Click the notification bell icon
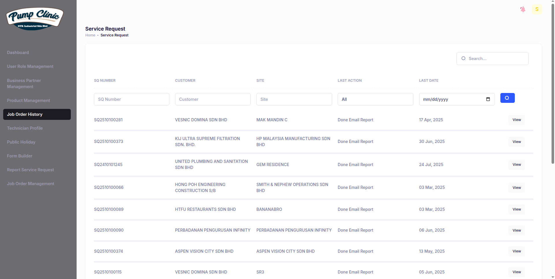Screen dimensions: 555x279 [523, 10]
